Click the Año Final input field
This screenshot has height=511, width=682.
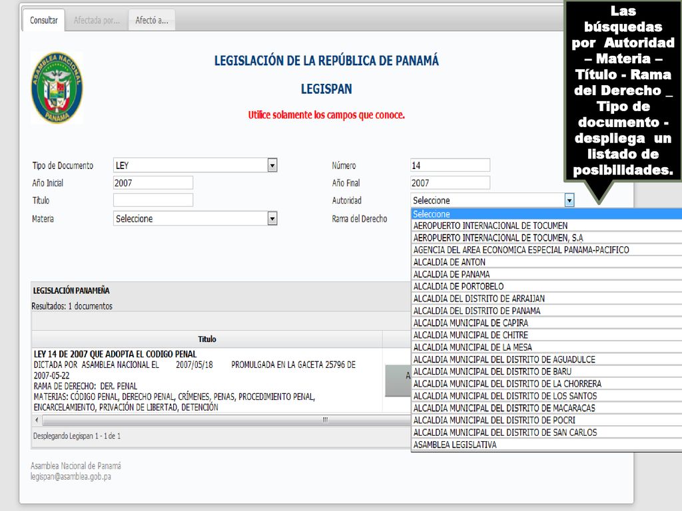coord(450,183)
